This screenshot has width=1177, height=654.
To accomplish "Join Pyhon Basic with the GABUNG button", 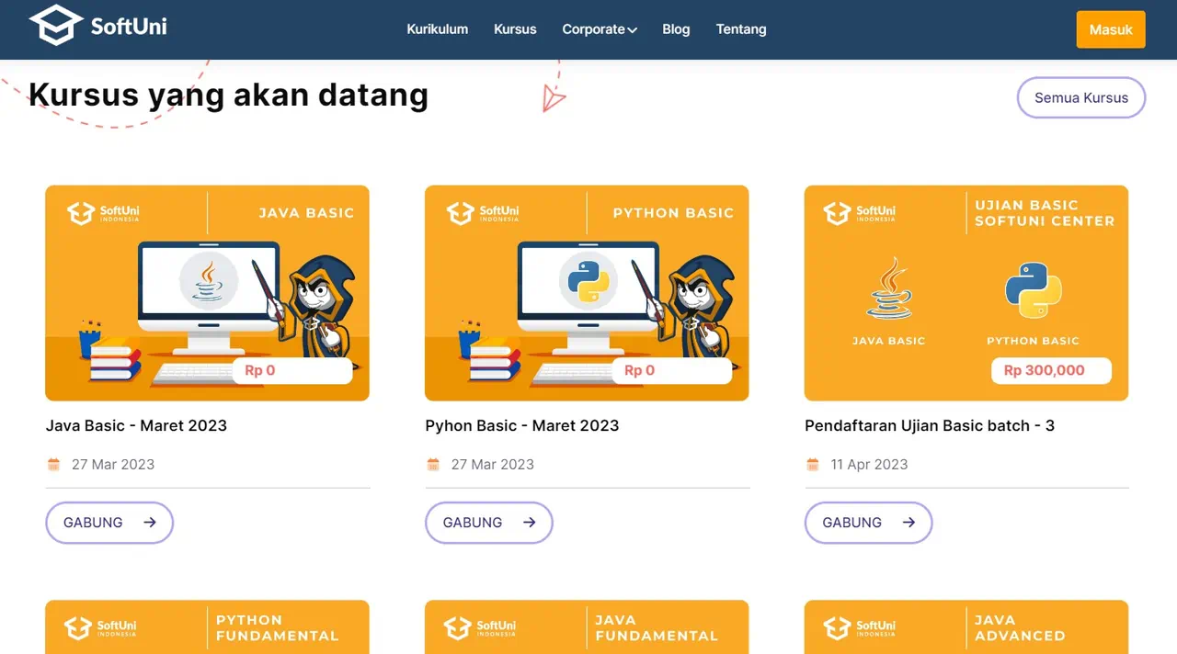I will click(489, 523).
